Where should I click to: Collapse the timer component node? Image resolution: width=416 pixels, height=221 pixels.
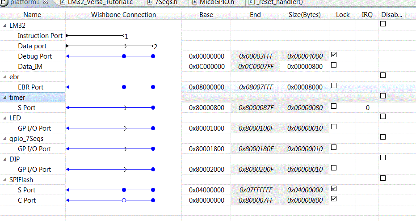5,98
